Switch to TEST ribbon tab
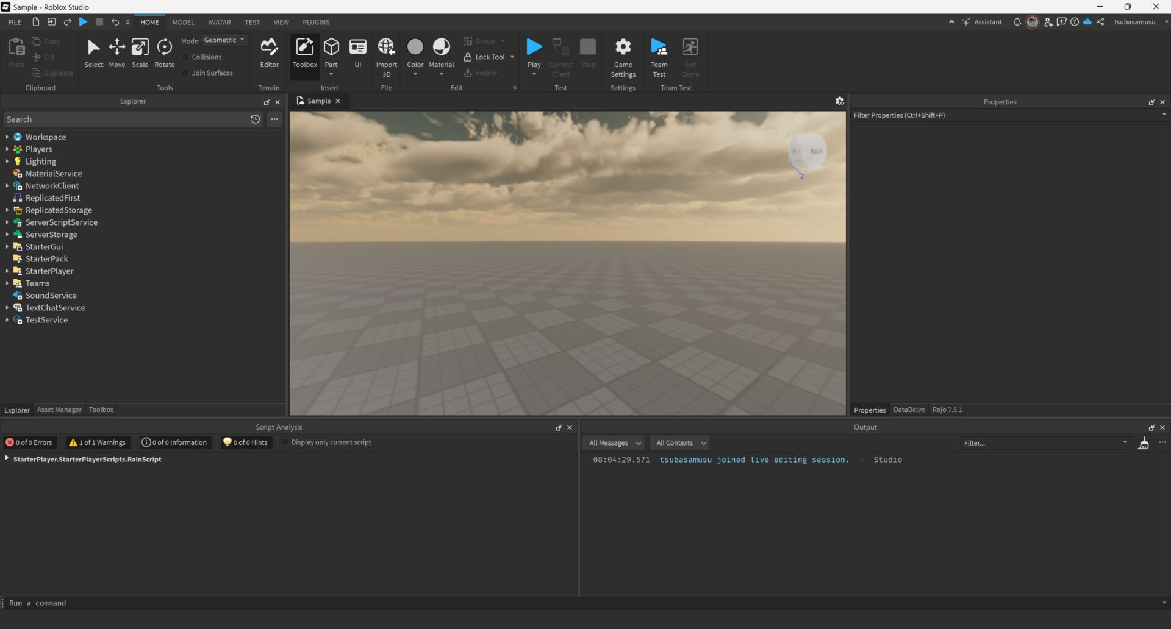The width and height of the screenshot is (1171, 629). click(252, 22)
